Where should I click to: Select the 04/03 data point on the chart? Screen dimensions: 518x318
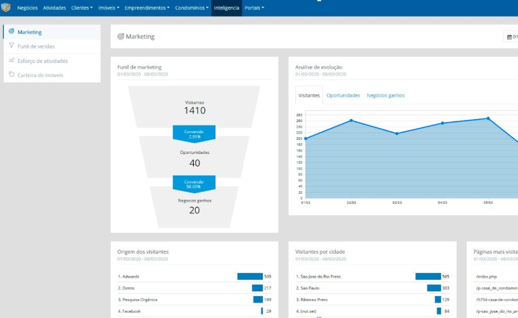(442, 123)
